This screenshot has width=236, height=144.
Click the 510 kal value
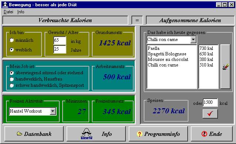206,65
